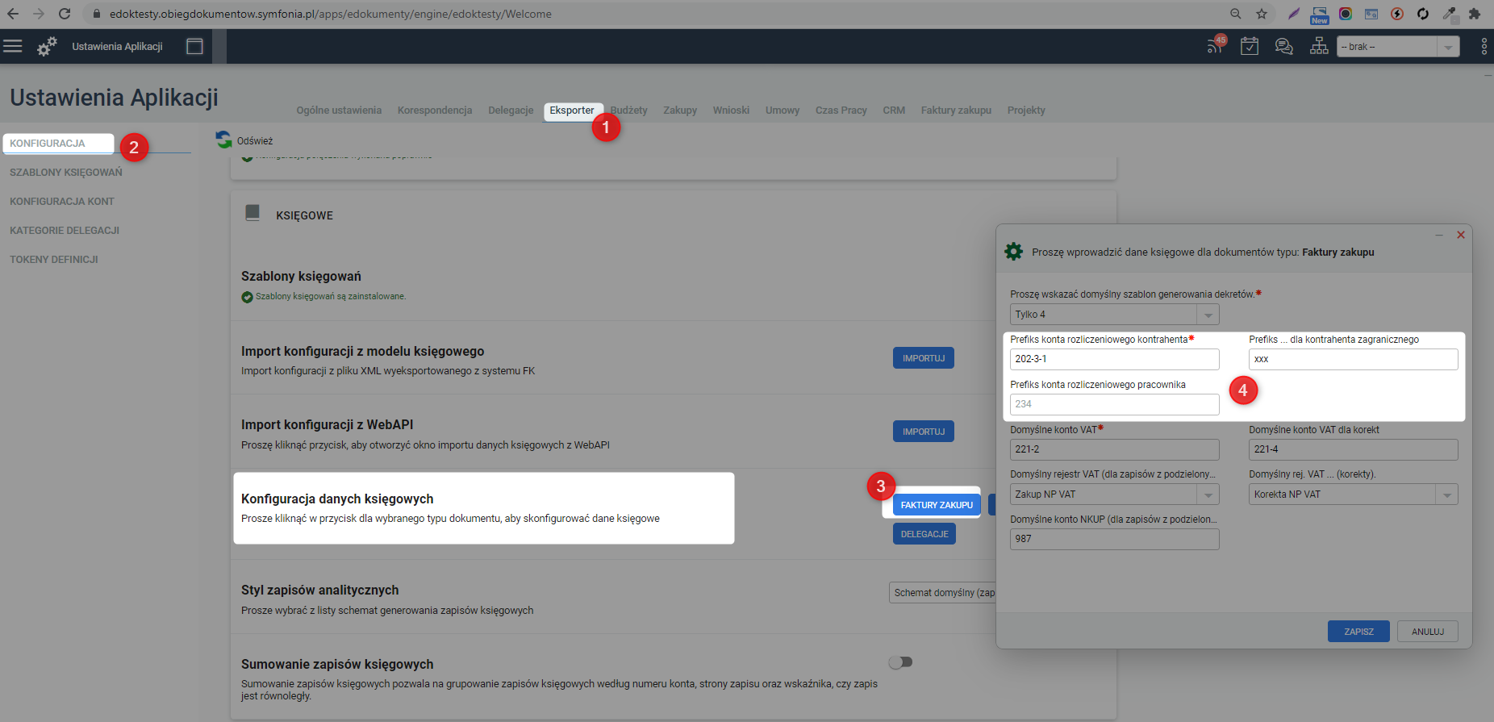Open the vertical three-dot options menu
This screenshot has width=1494, height=722.
click(1484, 46)
